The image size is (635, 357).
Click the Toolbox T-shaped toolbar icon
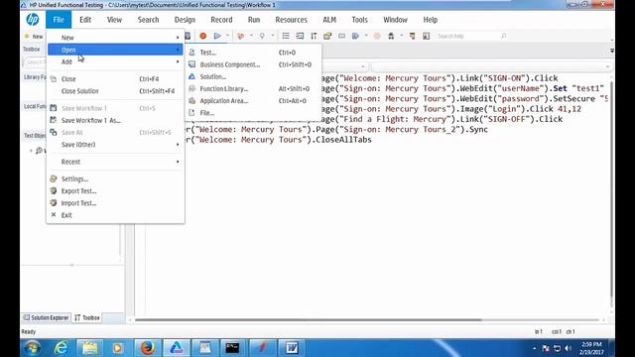pyautogui.click(x=314, y=36)
